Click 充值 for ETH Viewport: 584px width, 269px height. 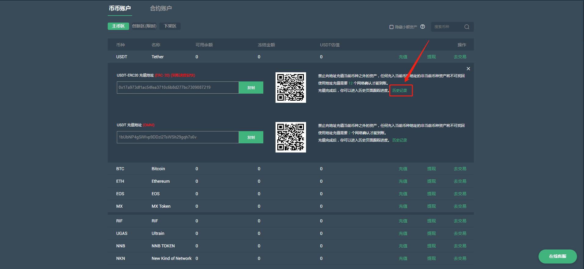[403, 181]
